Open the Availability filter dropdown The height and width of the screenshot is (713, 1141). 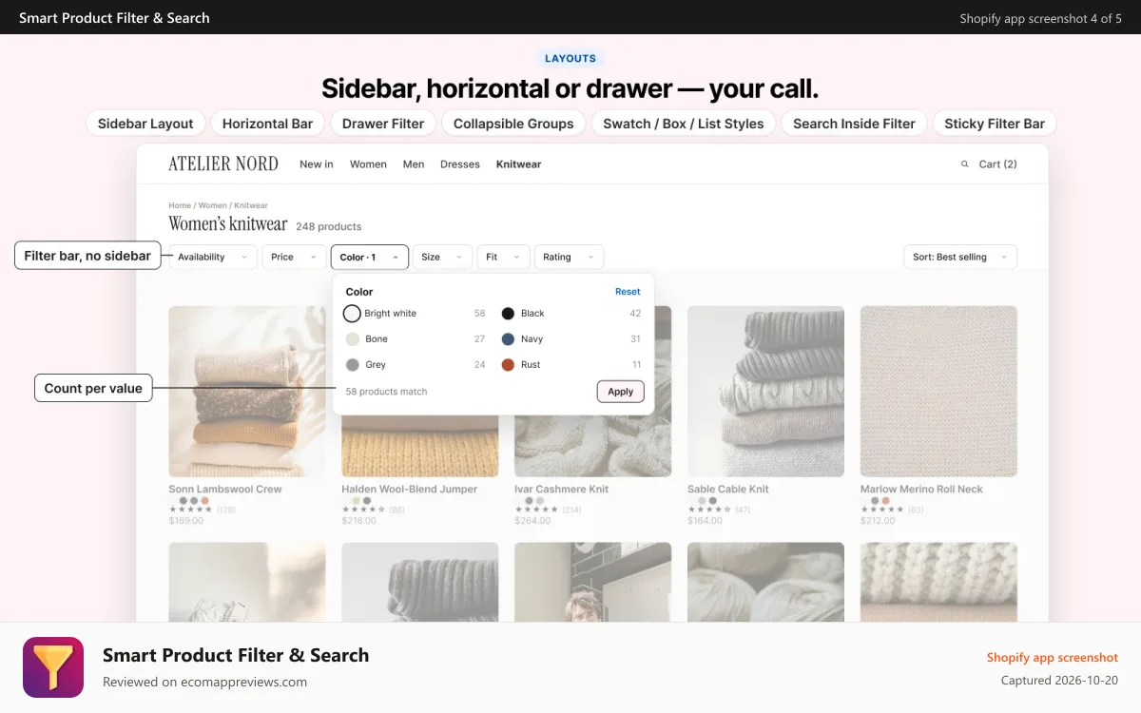213,257
